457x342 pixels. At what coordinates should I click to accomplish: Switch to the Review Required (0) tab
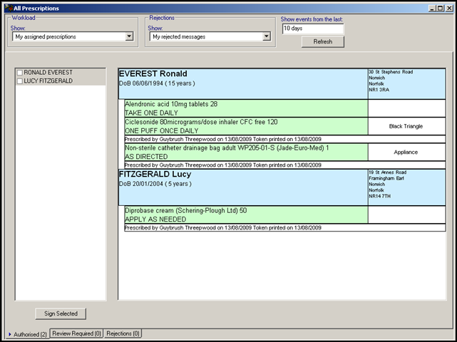click(x=77, y=333)
